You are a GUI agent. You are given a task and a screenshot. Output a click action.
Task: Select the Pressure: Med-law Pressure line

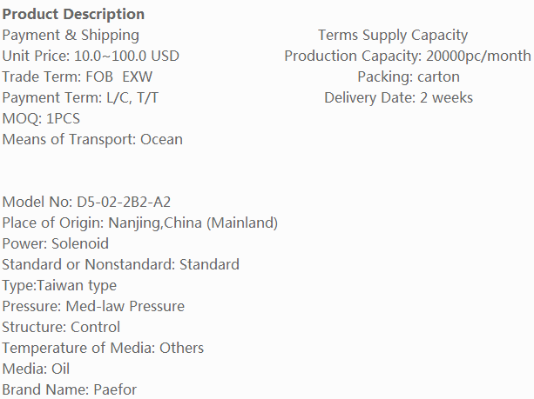93,307
